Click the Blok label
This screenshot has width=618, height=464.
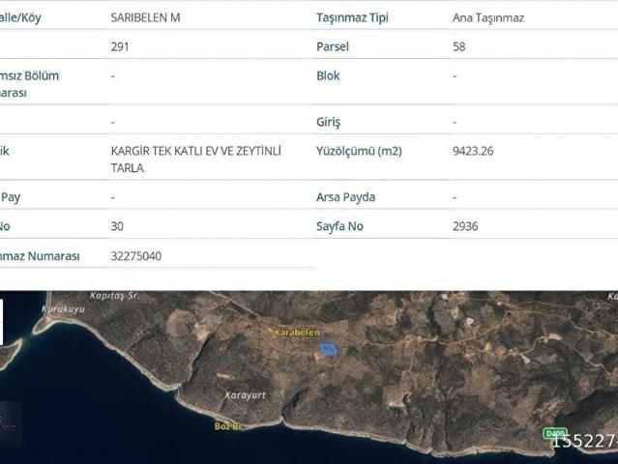click(328, 75)
